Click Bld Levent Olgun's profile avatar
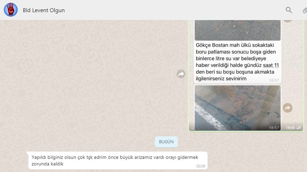This screenshot has width=307, height=172. pos(11,10)
